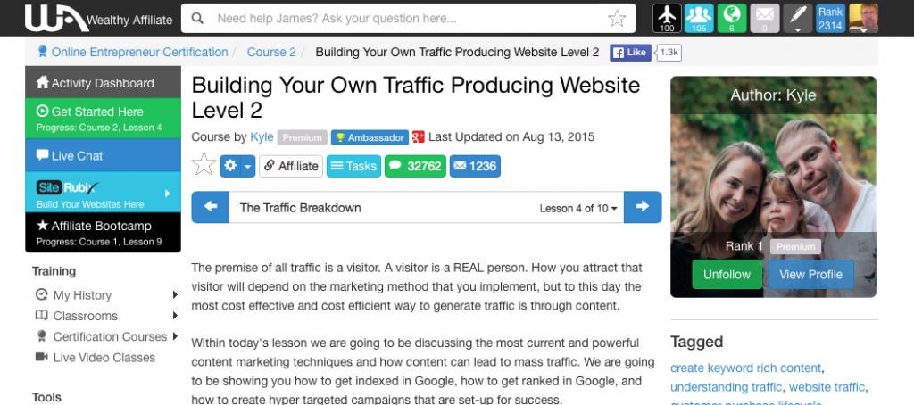Screen dimensions: 914x405
Task: Open Live Chat
Action: pyautogui.click(x=104, y=155)
